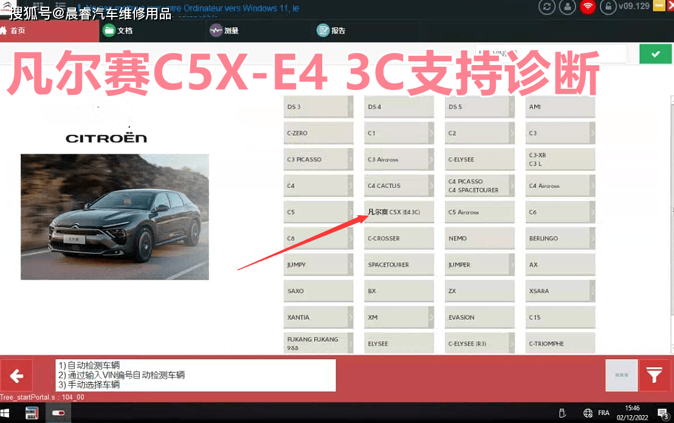Viewport: 674px width, 423px height.
Task: Select the C-ZERO model
Action: pyautogui.click(x=318, y=133)
